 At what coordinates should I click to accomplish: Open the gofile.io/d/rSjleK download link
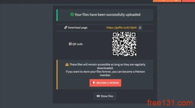point(122,28)
